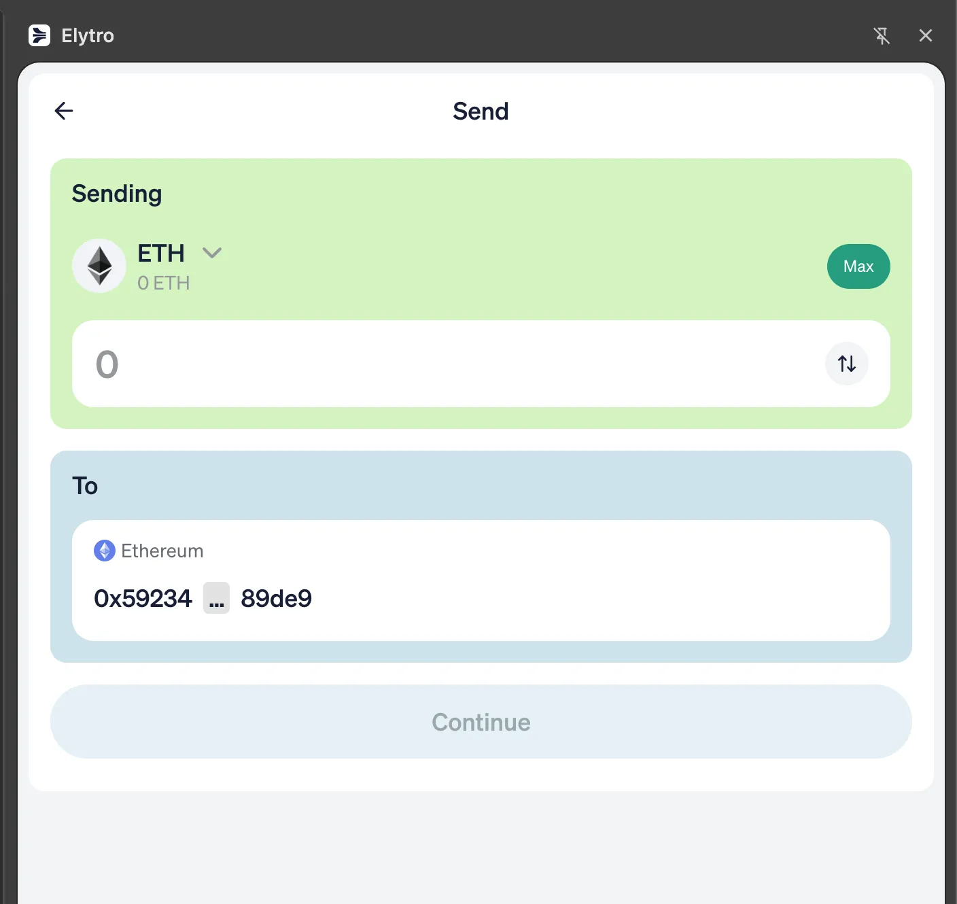The width and height of the screenshot is (957, 904).
Task: Click the Continue button
Action: tap(481, 722)
